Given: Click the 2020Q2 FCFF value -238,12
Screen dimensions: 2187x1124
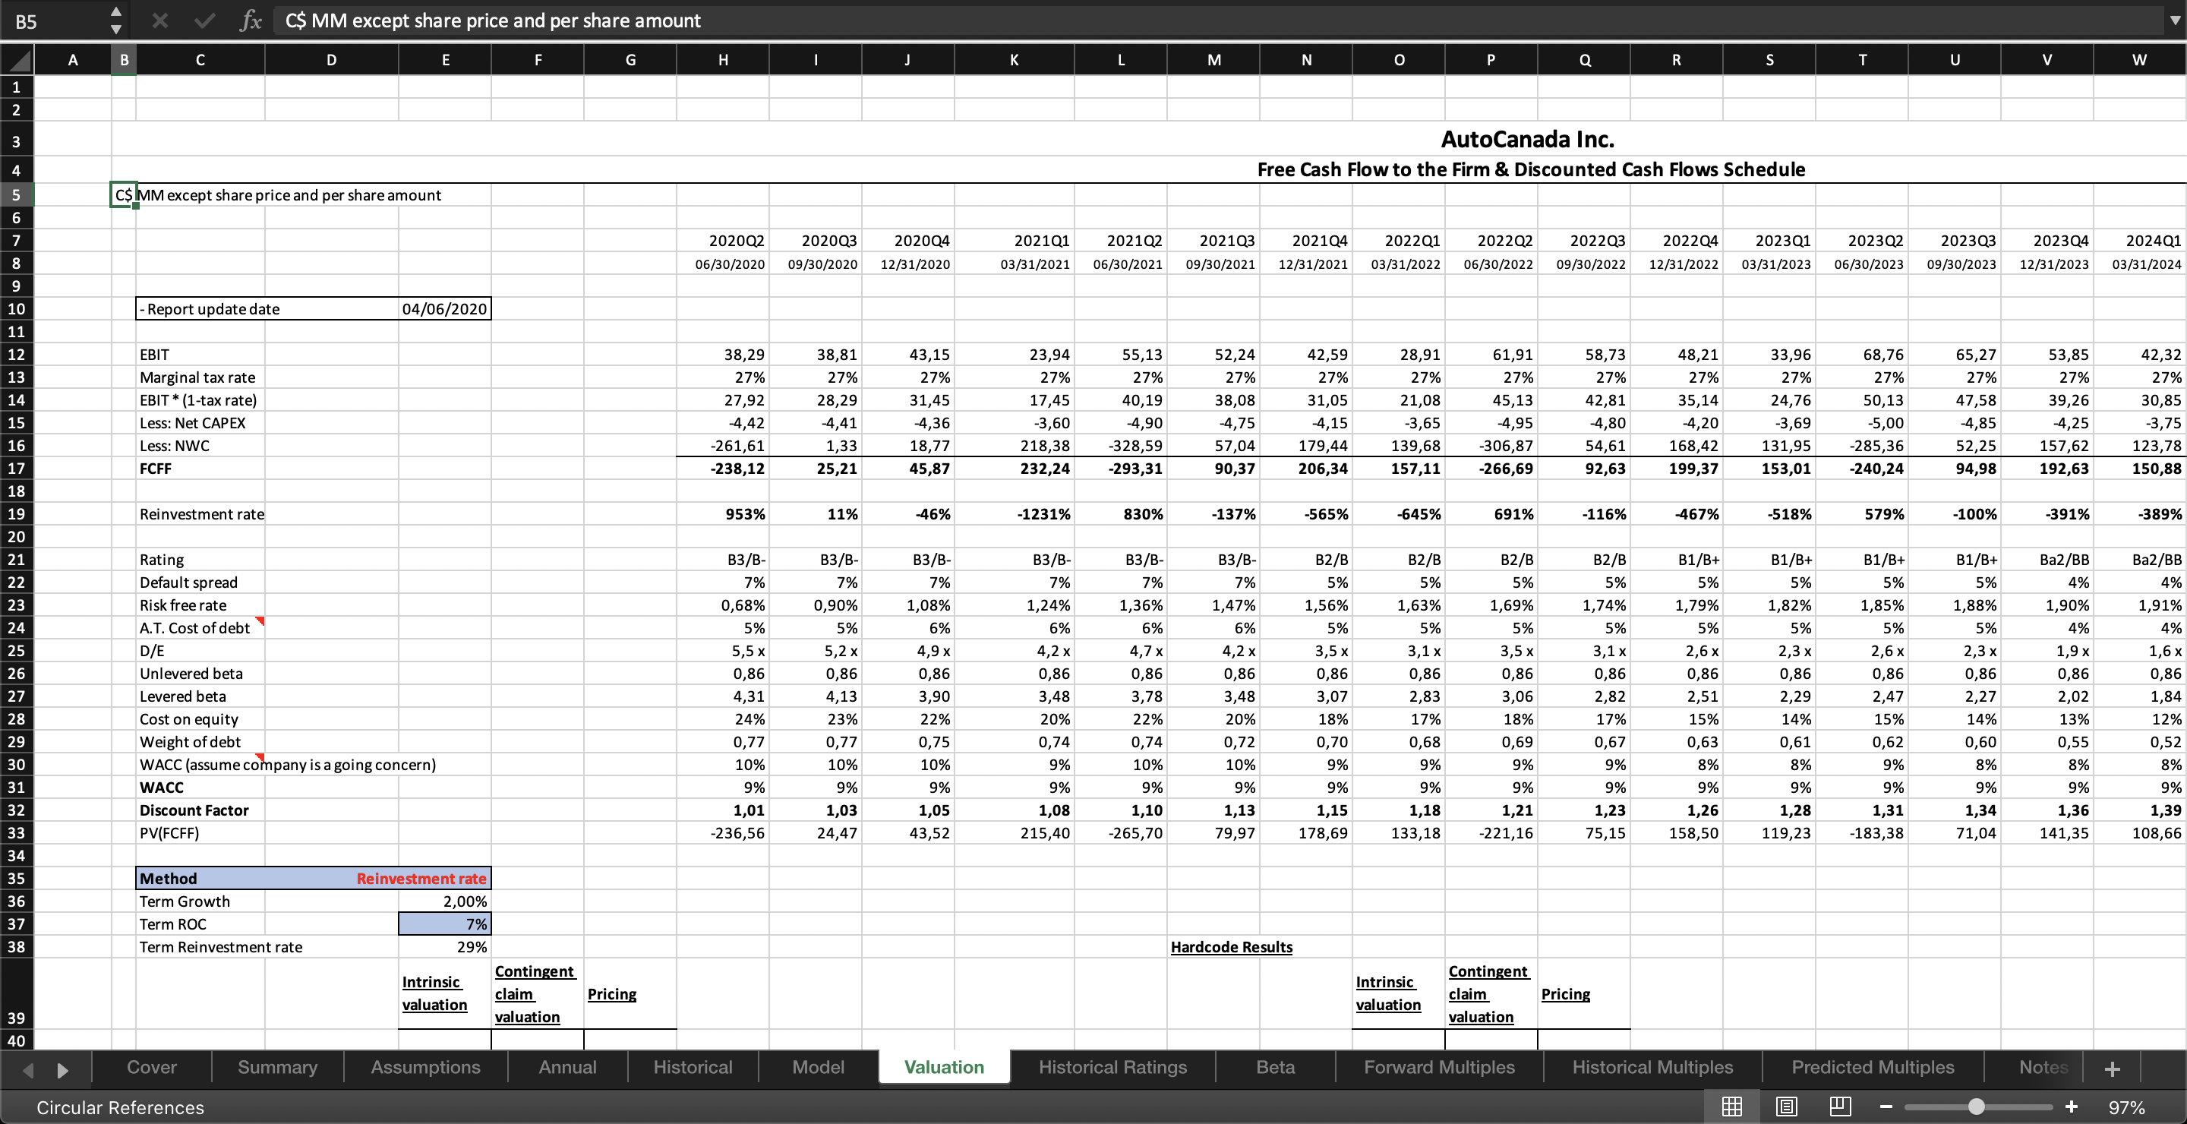Looking at the screenshot, I should [x=722, y=469].
